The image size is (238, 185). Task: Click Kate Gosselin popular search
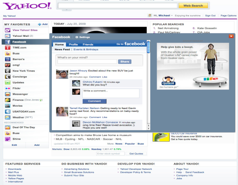tap(207, 28)
